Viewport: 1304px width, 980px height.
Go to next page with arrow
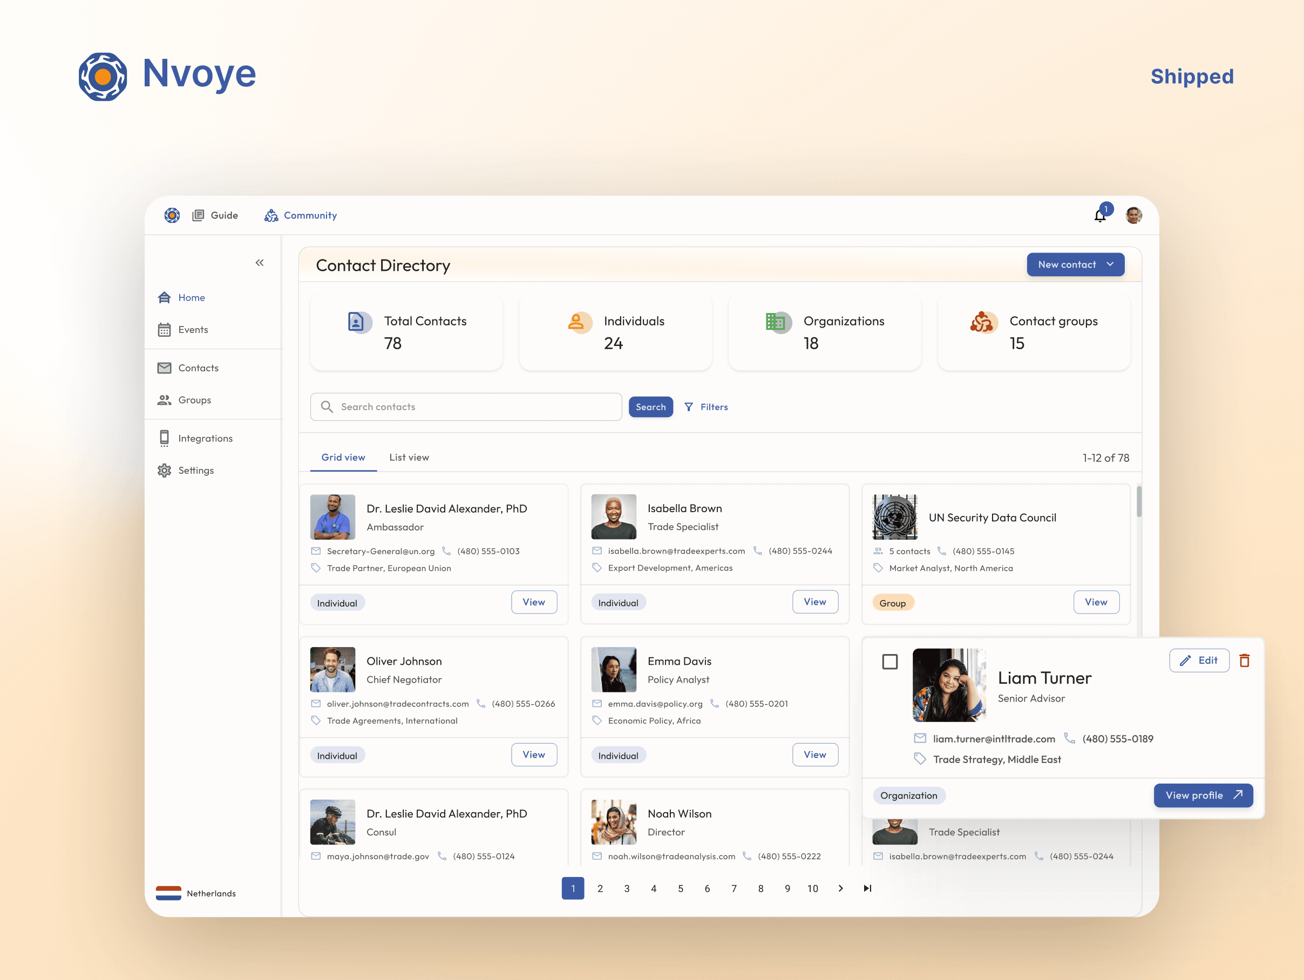840,888
